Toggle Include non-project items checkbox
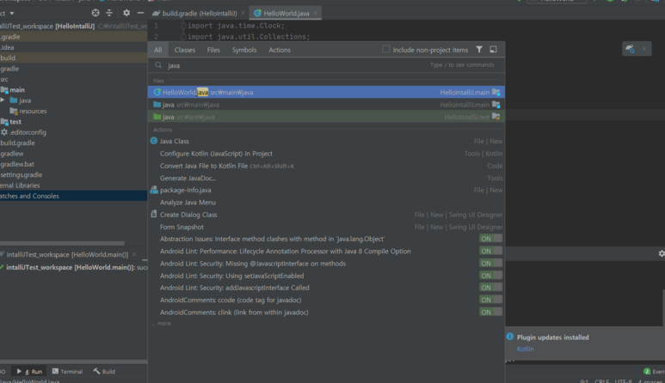This screenshot has width=665, height=383. click(386, 49)
